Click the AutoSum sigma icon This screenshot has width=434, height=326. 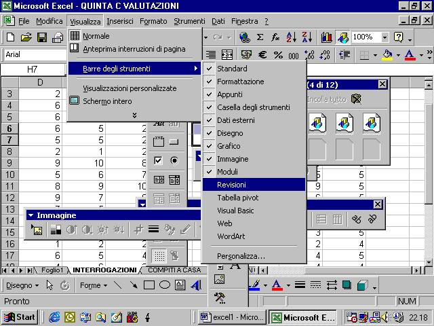coord(260,37)
